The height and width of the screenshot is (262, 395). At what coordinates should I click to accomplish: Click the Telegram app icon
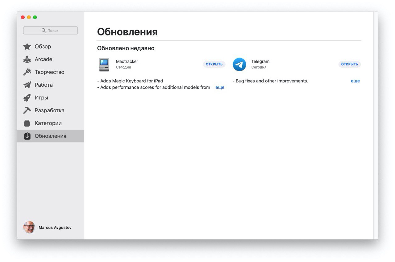[239, 64]
